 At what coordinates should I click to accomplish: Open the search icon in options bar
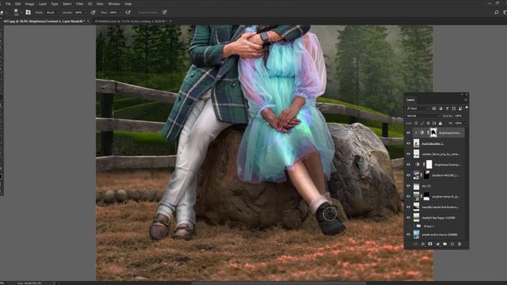click(497, 13)
